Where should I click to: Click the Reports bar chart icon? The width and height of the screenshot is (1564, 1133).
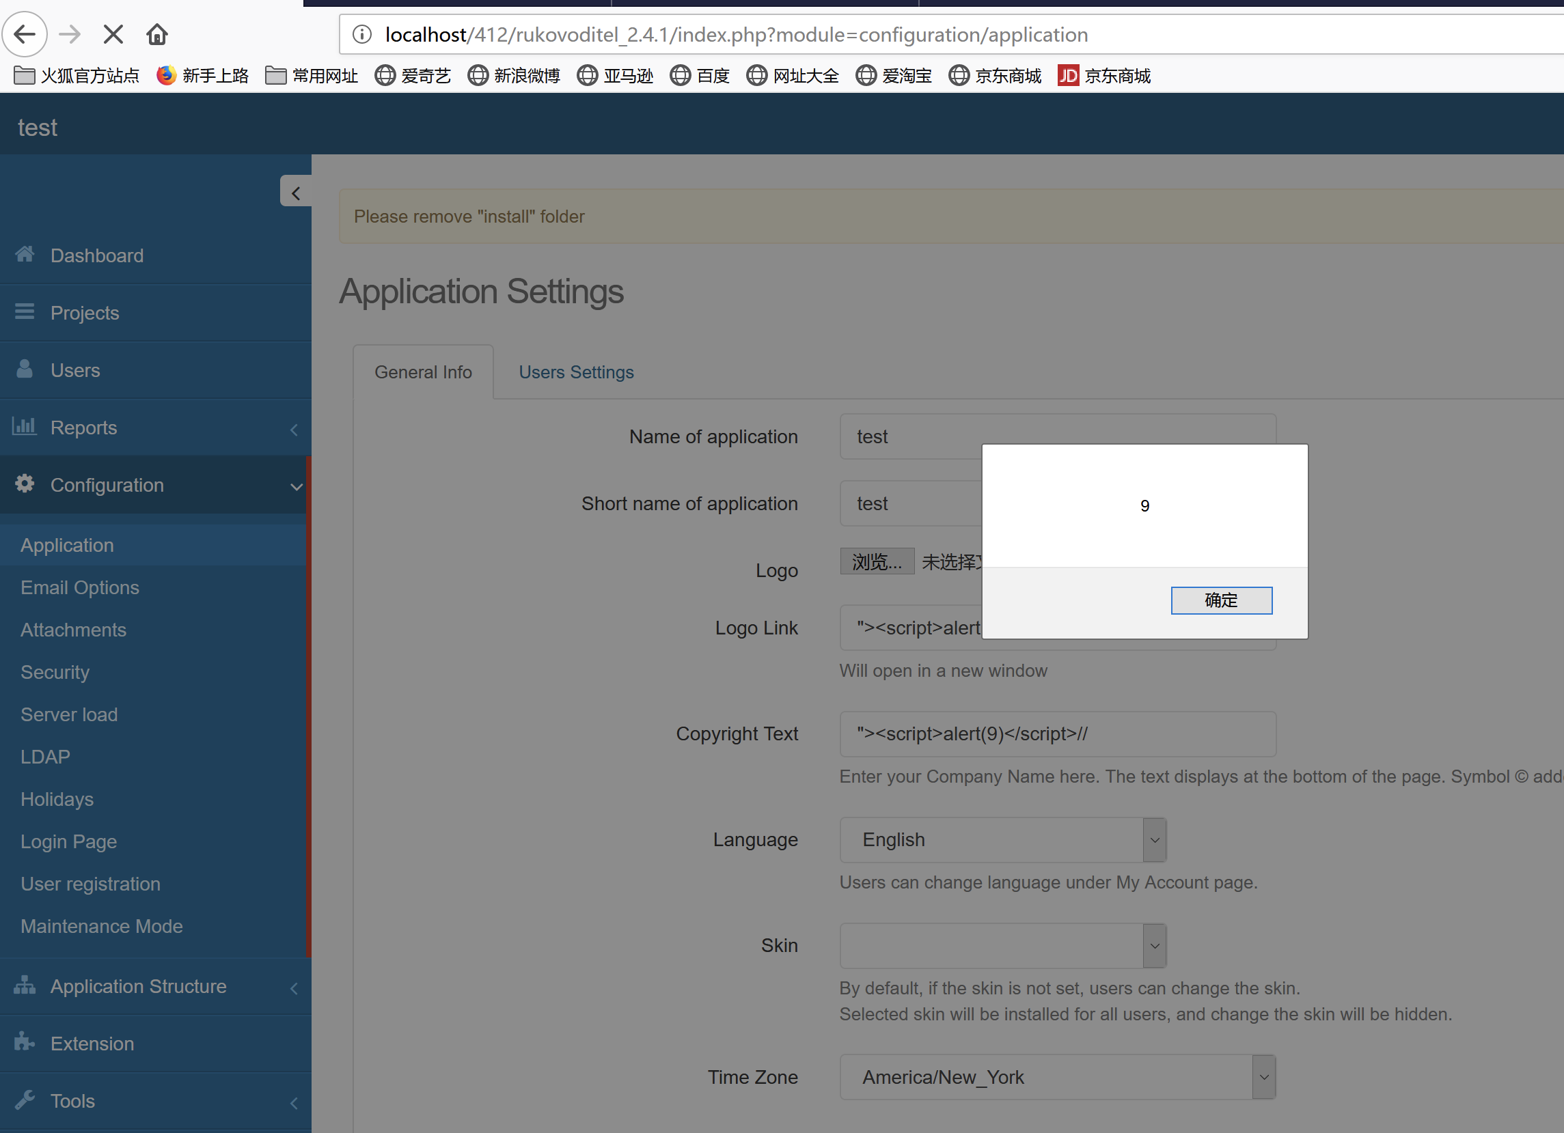click(x=25, y=426)
